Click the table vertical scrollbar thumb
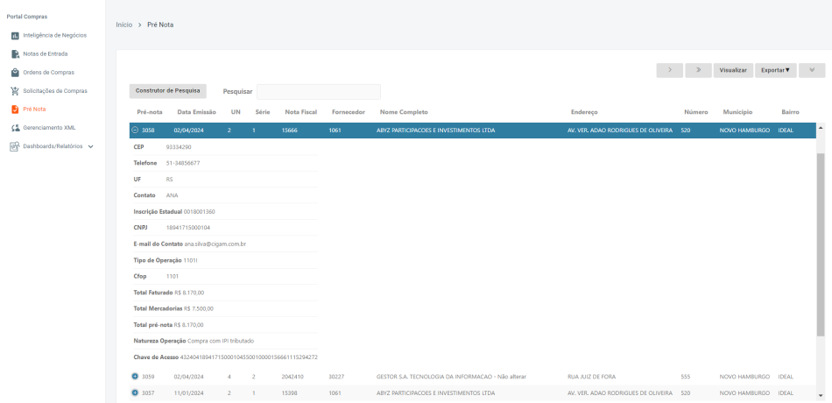The height and width of the screenshot is (403, 832). pyautogui.click(x=821, y=246)
